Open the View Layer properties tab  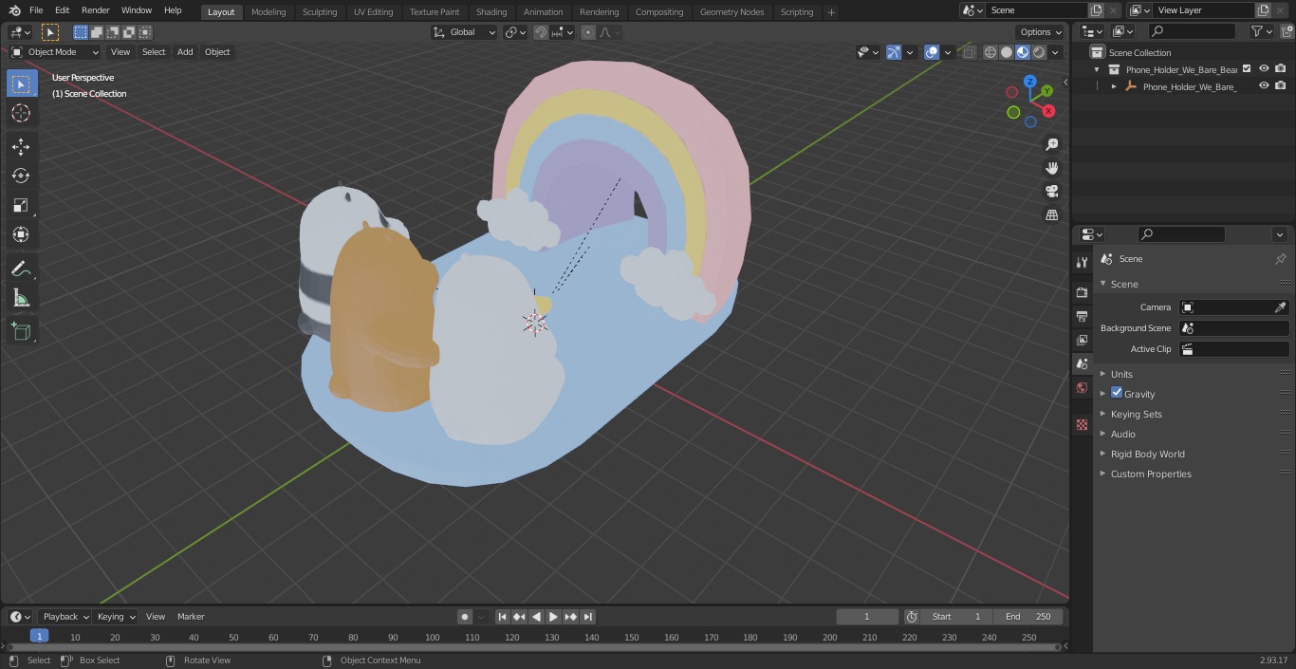pyautogui.click(x=1082, y=340)
